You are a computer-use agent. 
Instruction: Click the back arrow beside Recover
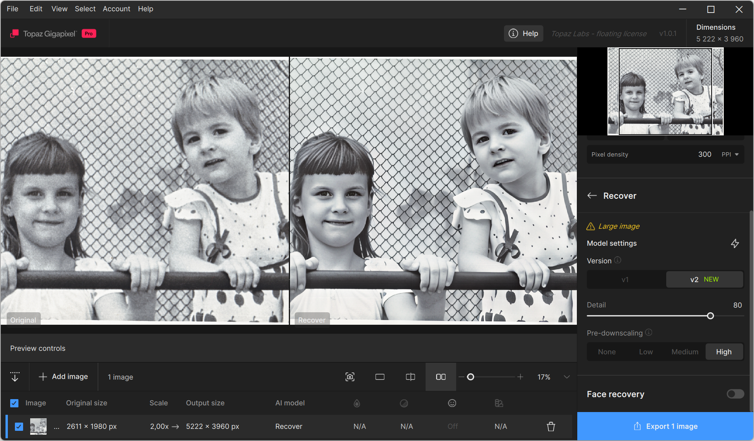(592, 196)
